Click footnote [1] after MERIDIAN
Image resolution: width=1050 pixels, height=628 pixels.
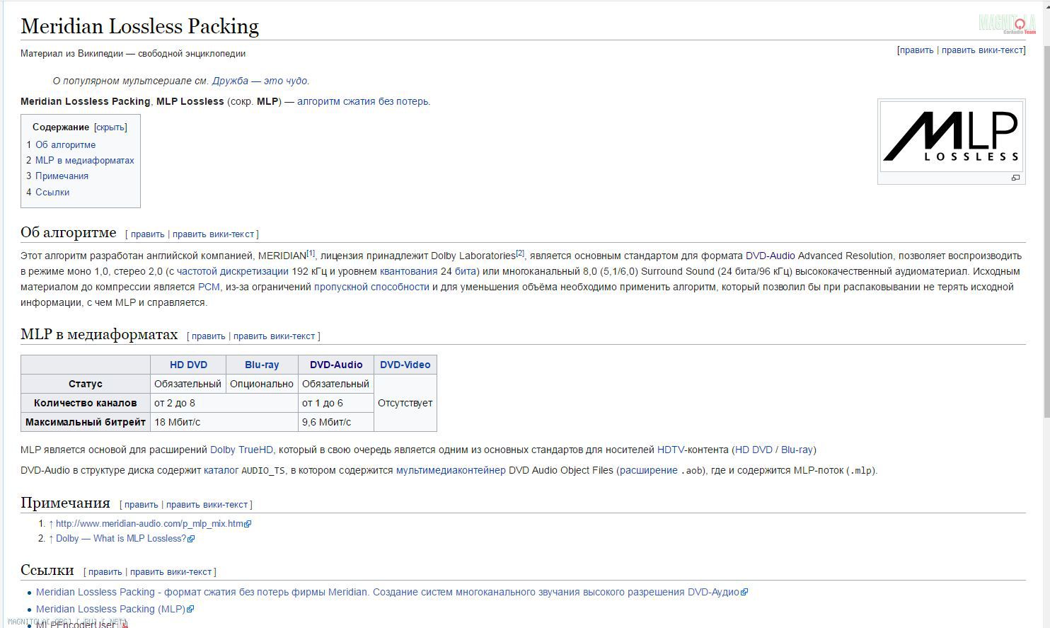coord(311,253)
